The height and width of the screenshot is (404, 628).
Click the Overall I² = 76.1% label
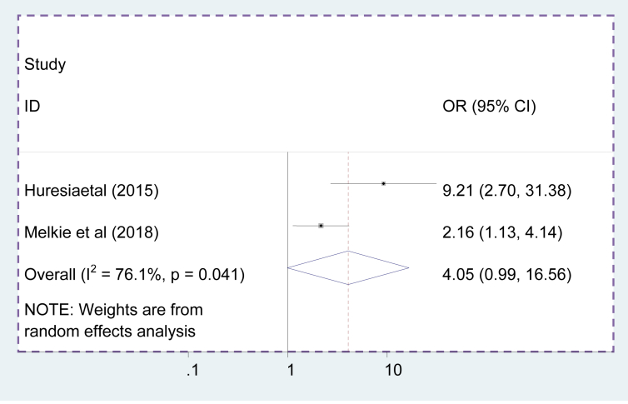tap(133, 274)
